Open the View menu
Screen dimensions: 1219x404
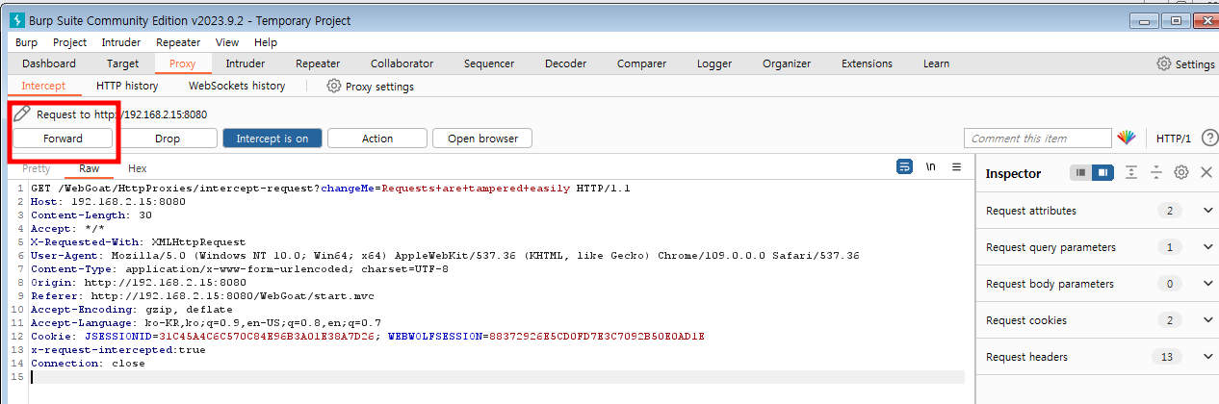(x=227, y=42)
